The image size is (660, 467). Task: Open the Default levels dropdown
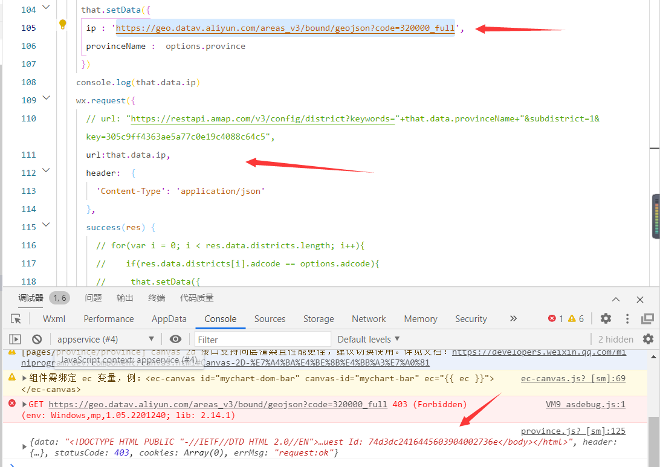coord(369,339)
